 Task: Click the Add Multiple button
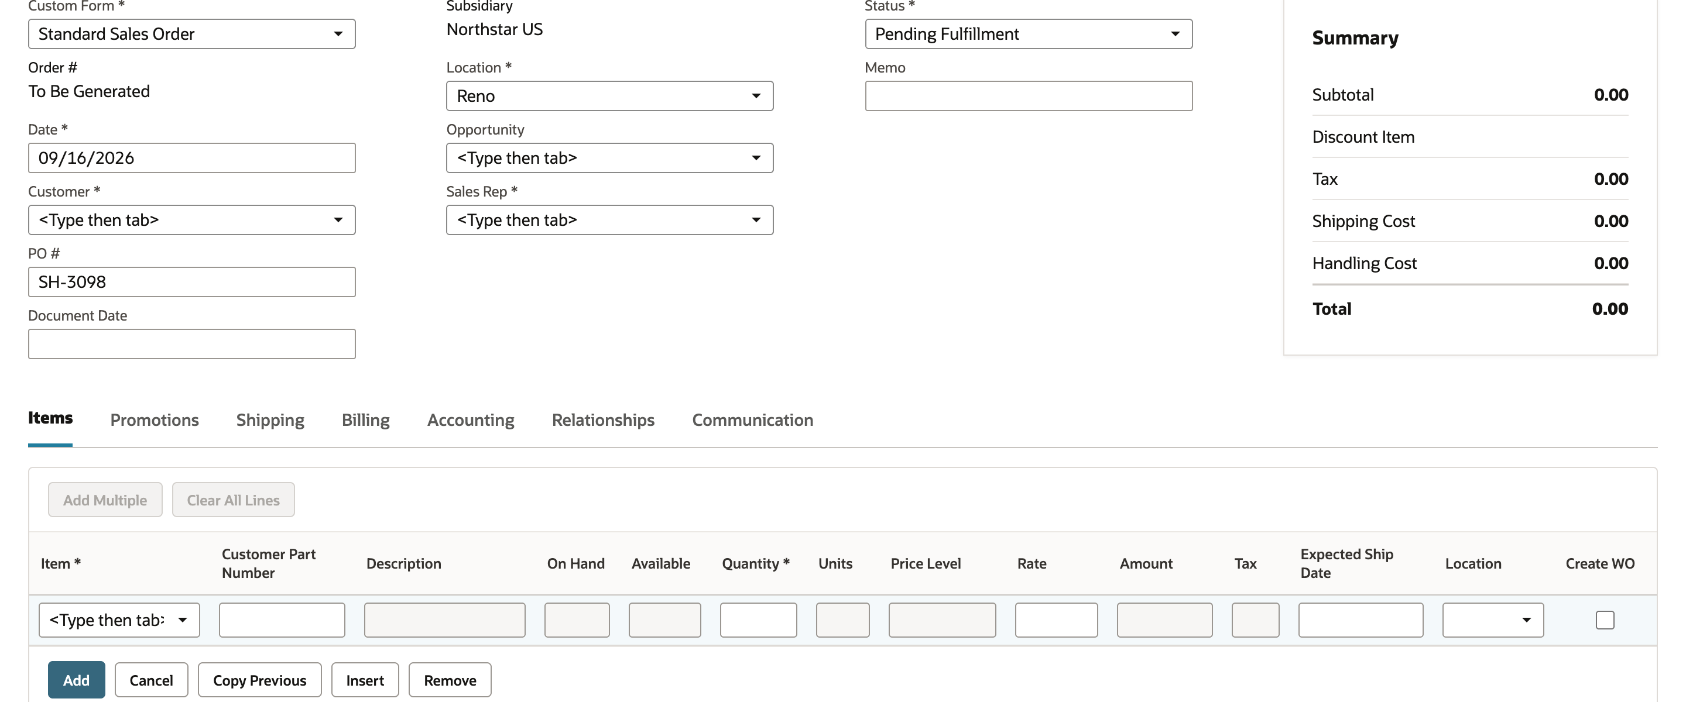click(105, 501)
